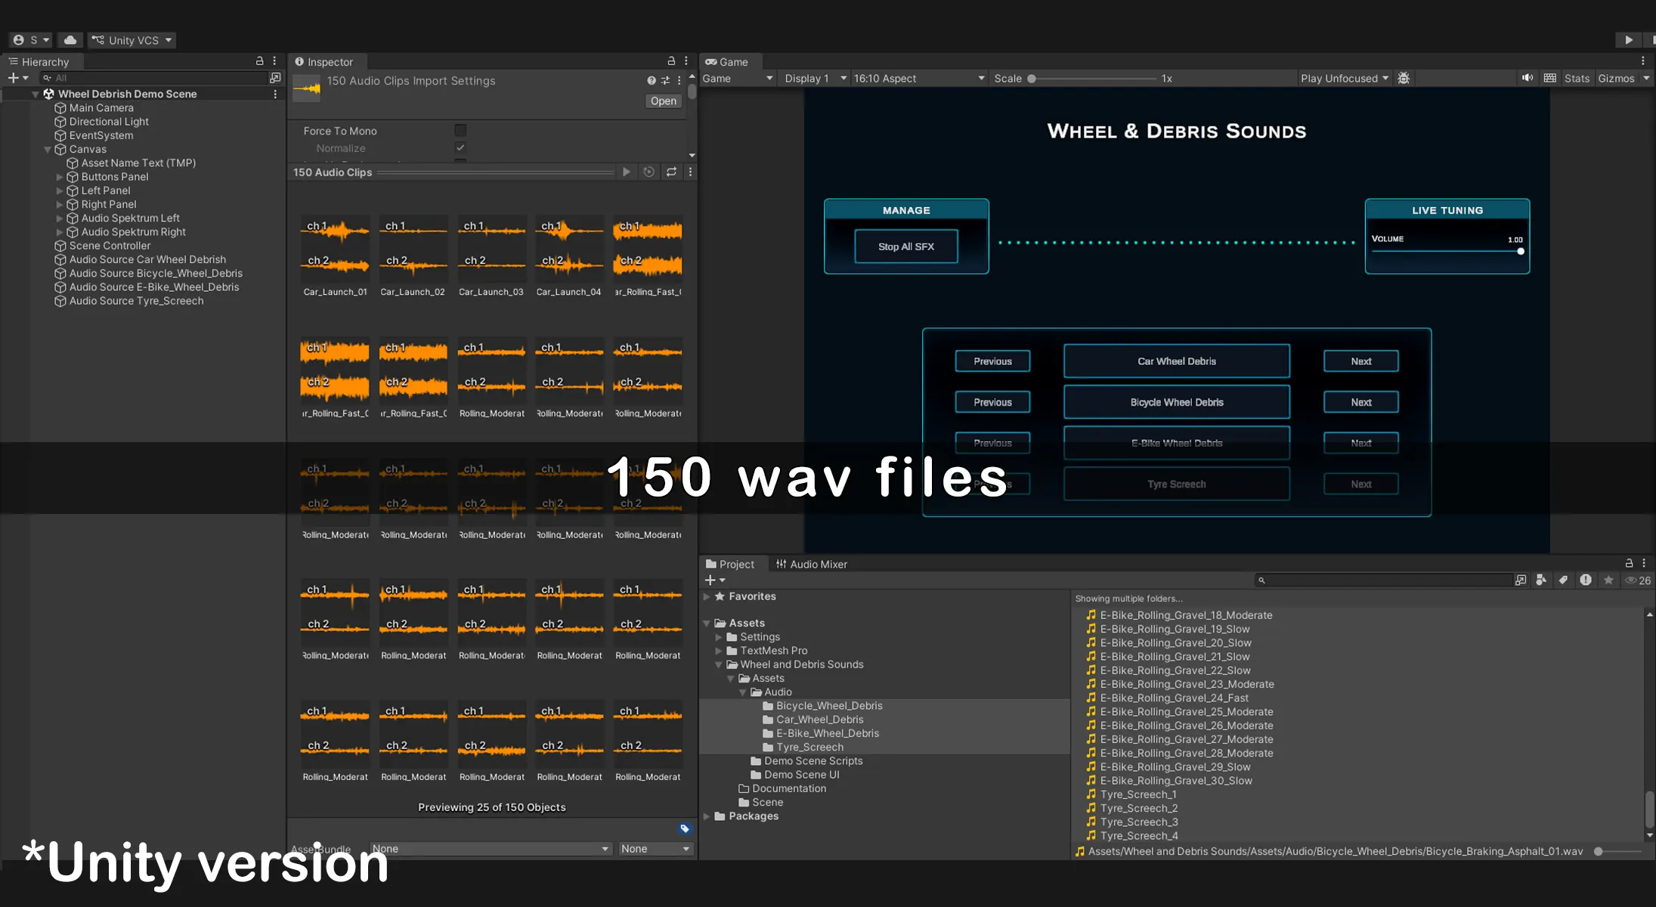
Task: Click the Car Wheel Debris button
Action: [x=1177, y=361]
